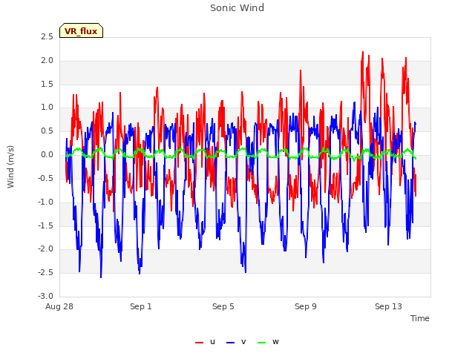Click the Wind (m/s) axis title
This screenshot has height=356, width=475.
[x=10, y=167]
